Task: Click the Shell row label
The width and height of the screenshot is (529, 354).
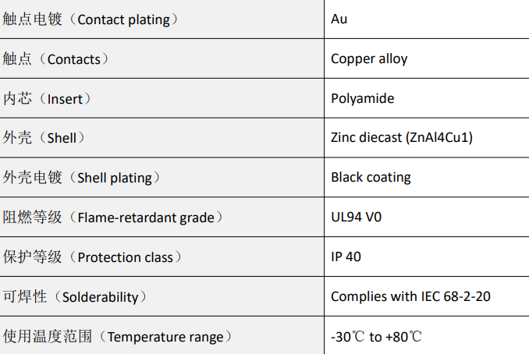Action: click(x=44, y=138)
